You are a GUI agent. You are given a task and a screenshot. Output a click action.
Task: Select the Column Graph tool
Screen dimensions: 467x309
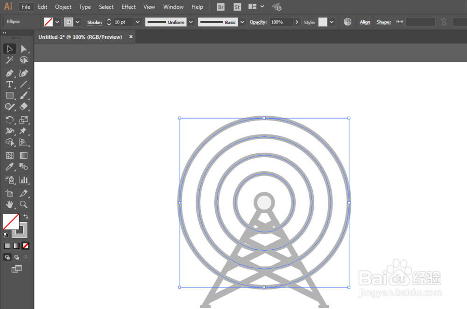pyautogui.click(x=23, y=180)
